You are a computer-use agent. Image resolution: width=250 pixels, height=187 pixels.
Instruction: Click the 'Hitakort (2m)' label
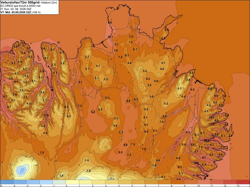(49, 2)
